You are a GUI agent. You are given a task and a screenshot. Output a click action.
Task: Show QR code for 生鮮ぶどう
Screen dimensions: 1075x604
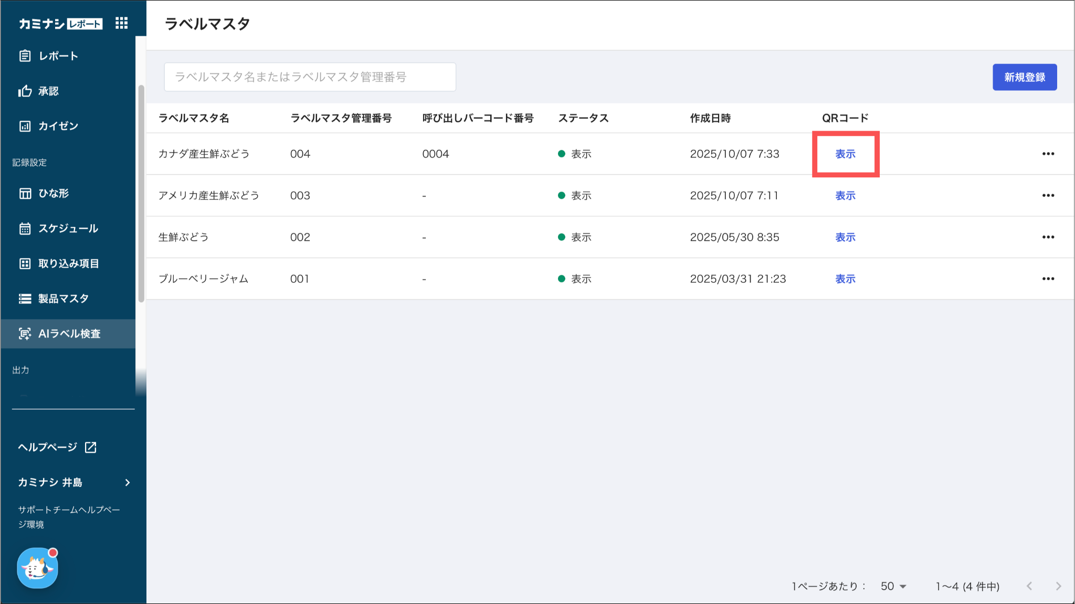(845, 237)
